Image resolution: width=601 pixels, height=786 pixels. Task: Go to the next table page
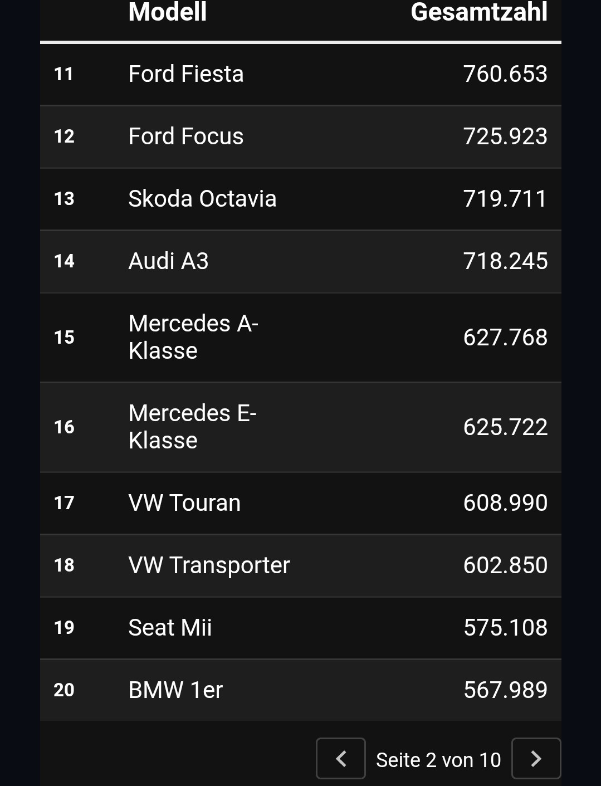[536, 758]
